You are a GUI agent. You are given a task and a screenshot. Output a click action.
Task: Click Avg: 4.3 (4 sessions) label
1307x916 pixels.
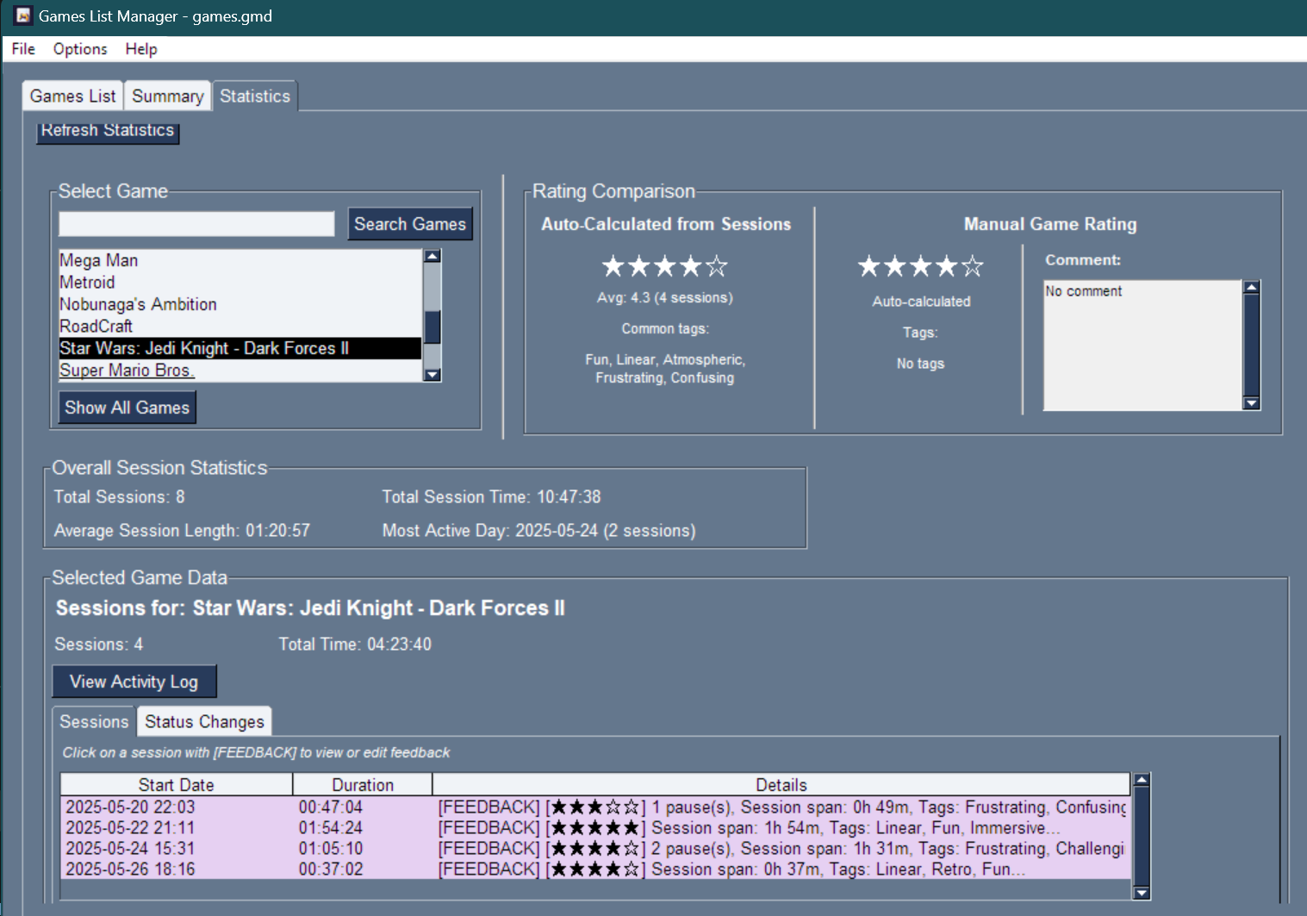coord(665,298)
